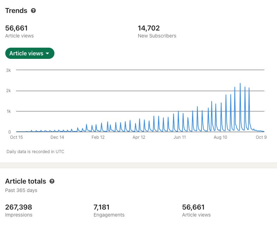277x226 pixels.
Task: Click the Daily data is recorded in UTC note
Action: (x=35, y=152)
